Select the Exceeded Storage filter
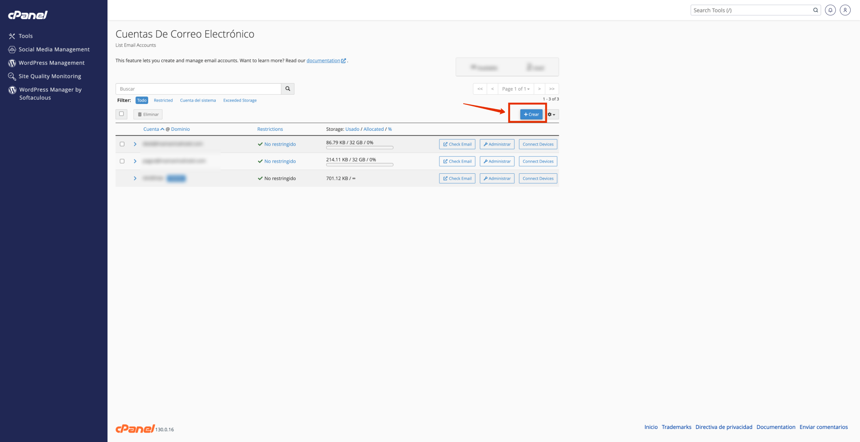This screenshot has height=442, width=860. pos(240,100)
